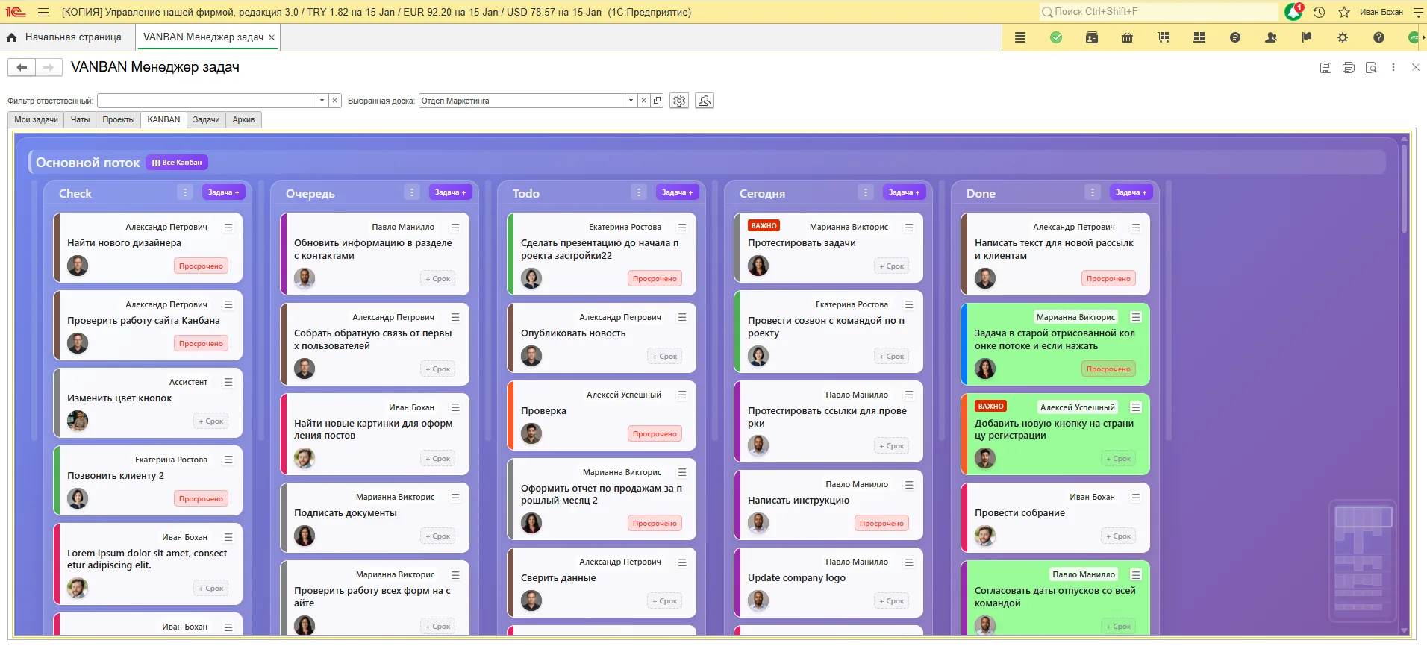
Task: Open the three-dot more actions menu
Action: (x=1393, y=67)
